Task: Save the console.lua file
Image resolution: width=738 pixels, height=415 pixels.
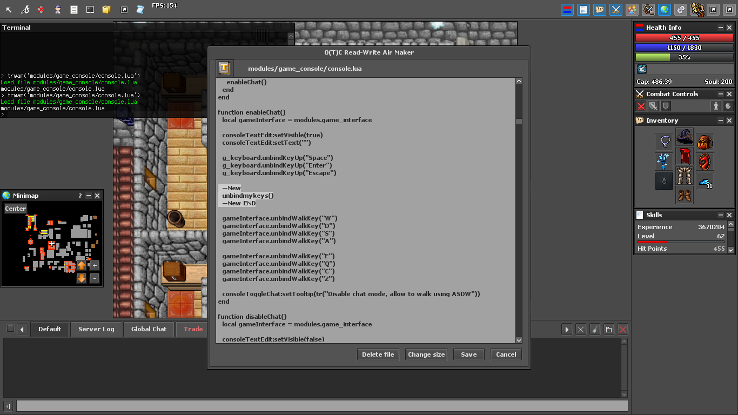Action: pyautogui.click(x=468, y=354)
